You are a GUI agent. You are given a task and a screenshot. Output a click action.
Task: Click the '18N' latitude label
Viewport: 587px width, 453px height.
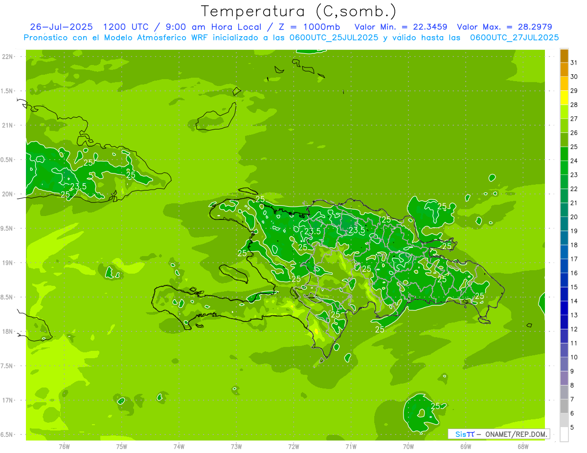click(x=7, y=331)
